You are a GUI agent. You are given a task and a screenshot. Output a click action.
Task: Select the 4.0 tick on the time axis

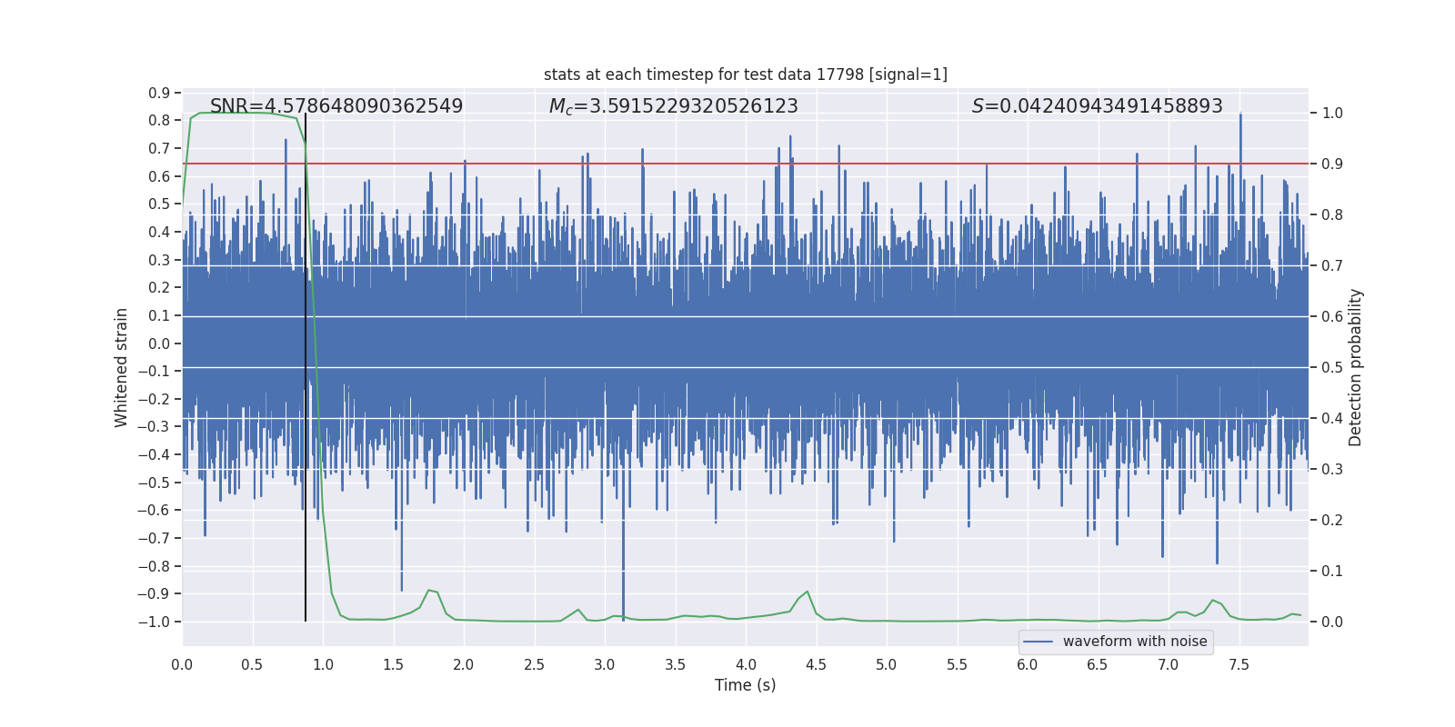click(x=746, y=664)
